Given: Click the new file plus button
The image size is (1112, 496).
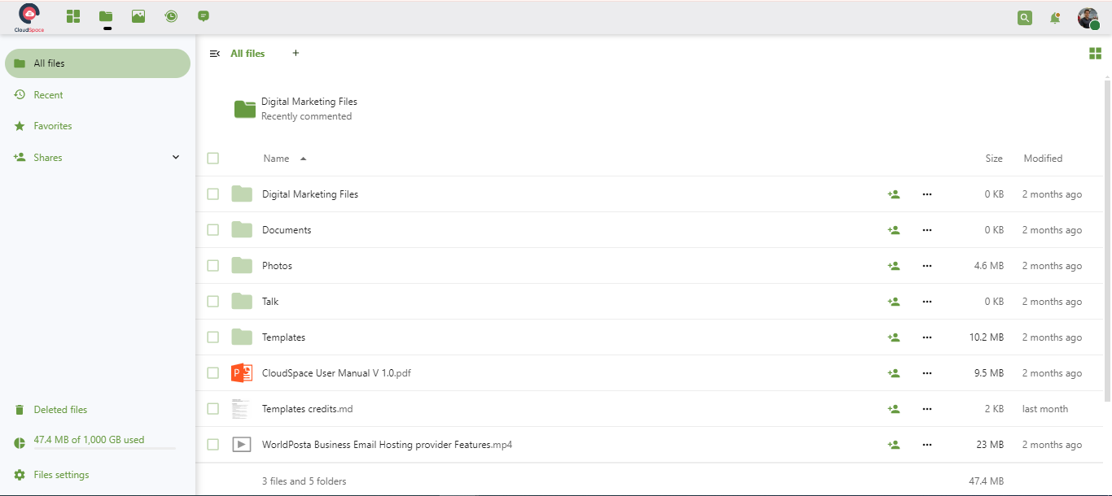Looking at the screenshot, I should click(296, 54).
